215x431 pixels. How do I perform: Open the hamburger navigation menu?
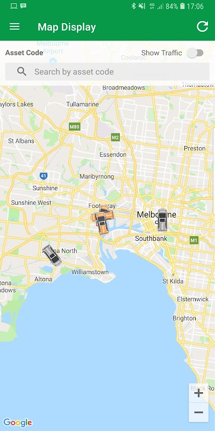click(15, 26)
